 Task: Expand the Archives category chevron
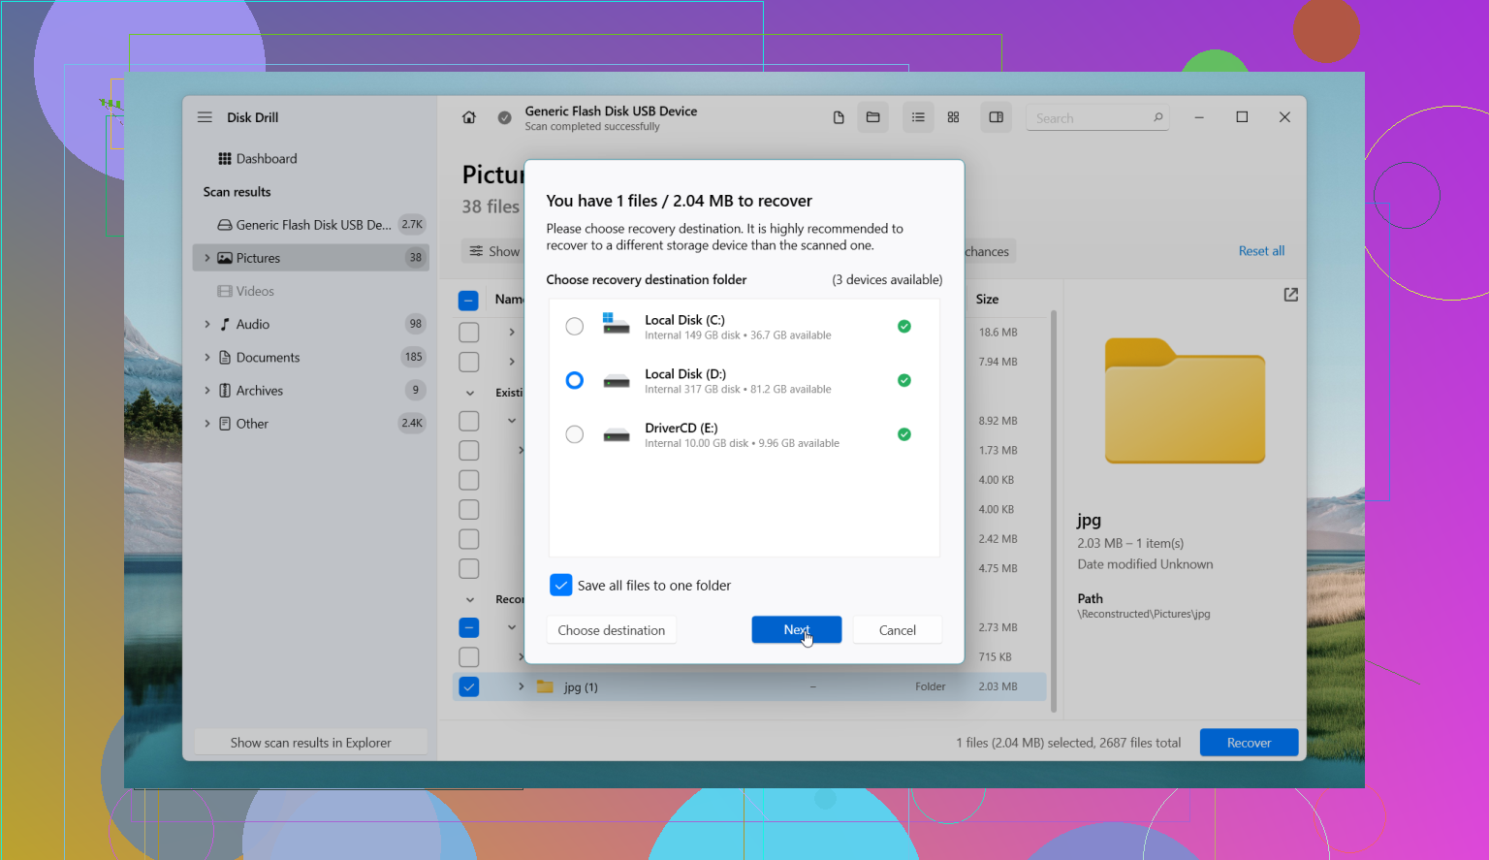206,390
